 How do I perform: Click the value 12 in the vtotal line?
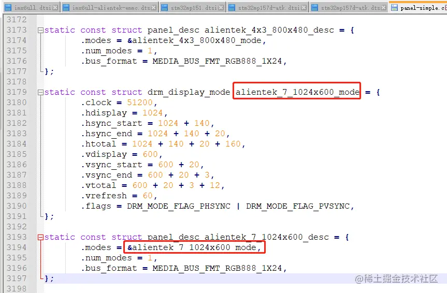[x=215, y=185]
